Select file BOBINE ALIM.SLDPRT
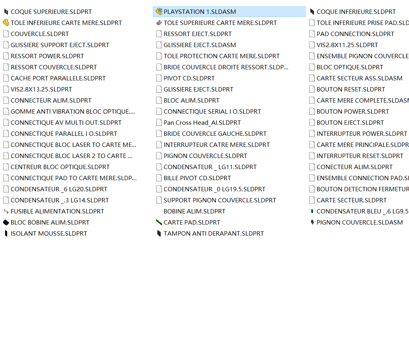409x356 pixels. click(x=194, y=211)
